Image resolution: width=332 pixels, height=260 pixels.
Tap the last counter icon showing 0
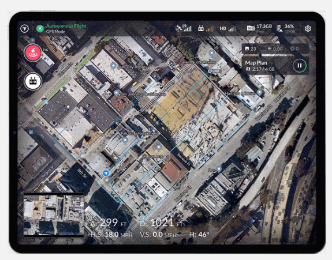[x=292, y=49]
